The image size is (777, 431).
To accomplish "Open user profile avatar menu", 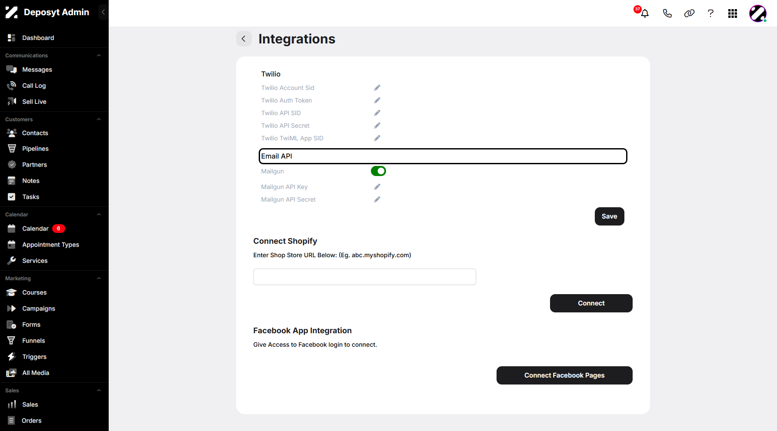I will 758,13.
